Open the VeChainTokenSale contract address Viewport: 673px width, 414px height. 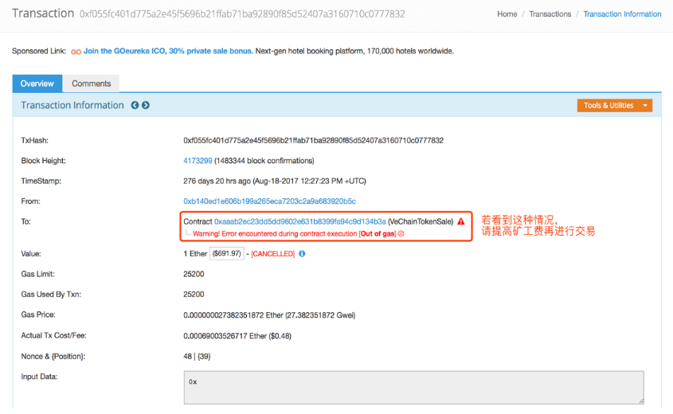tap(299, 221)
